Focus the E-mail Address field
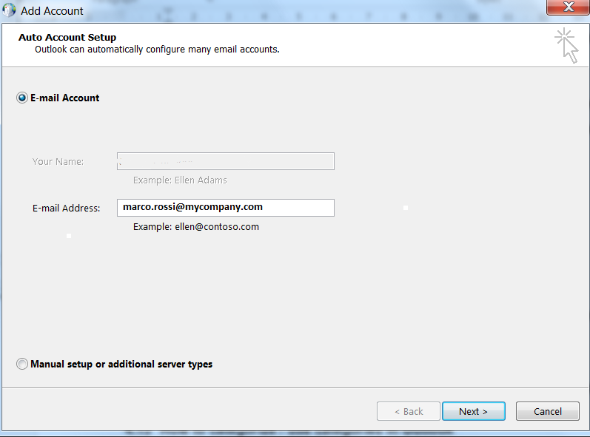This screenshot has height=437, width=590. pos(225,208)
